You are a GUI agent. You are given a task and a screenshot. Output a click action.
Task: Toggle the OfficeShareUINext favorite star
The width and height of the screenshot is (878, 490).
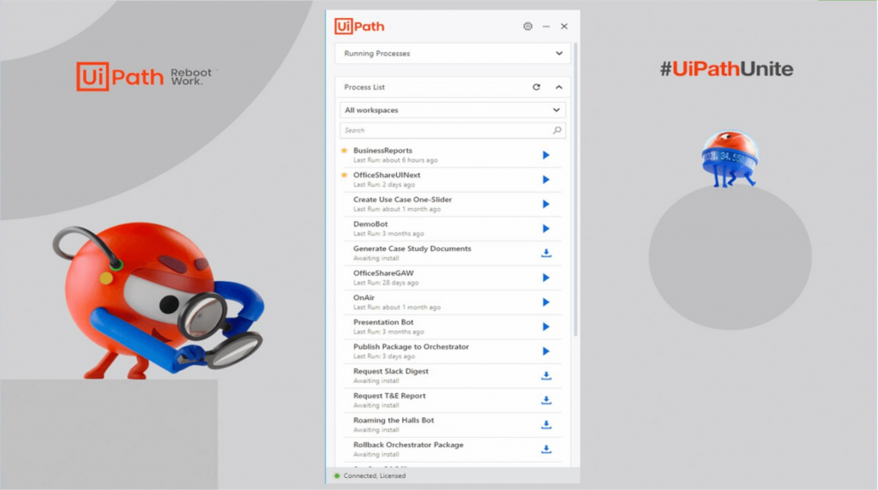tap(345, 175)
